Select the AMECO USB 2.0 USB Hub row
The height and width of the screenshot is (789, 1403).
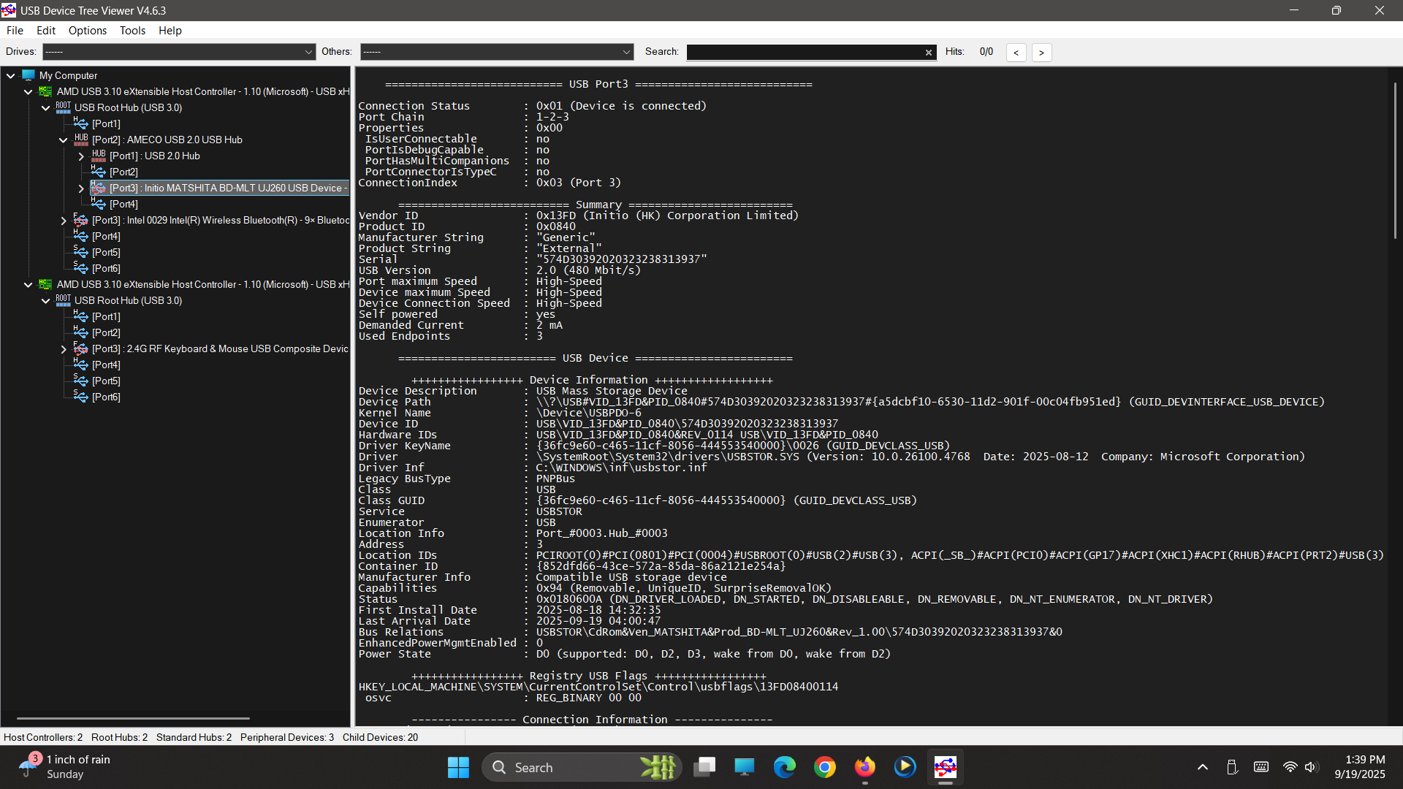click(167, 140)
